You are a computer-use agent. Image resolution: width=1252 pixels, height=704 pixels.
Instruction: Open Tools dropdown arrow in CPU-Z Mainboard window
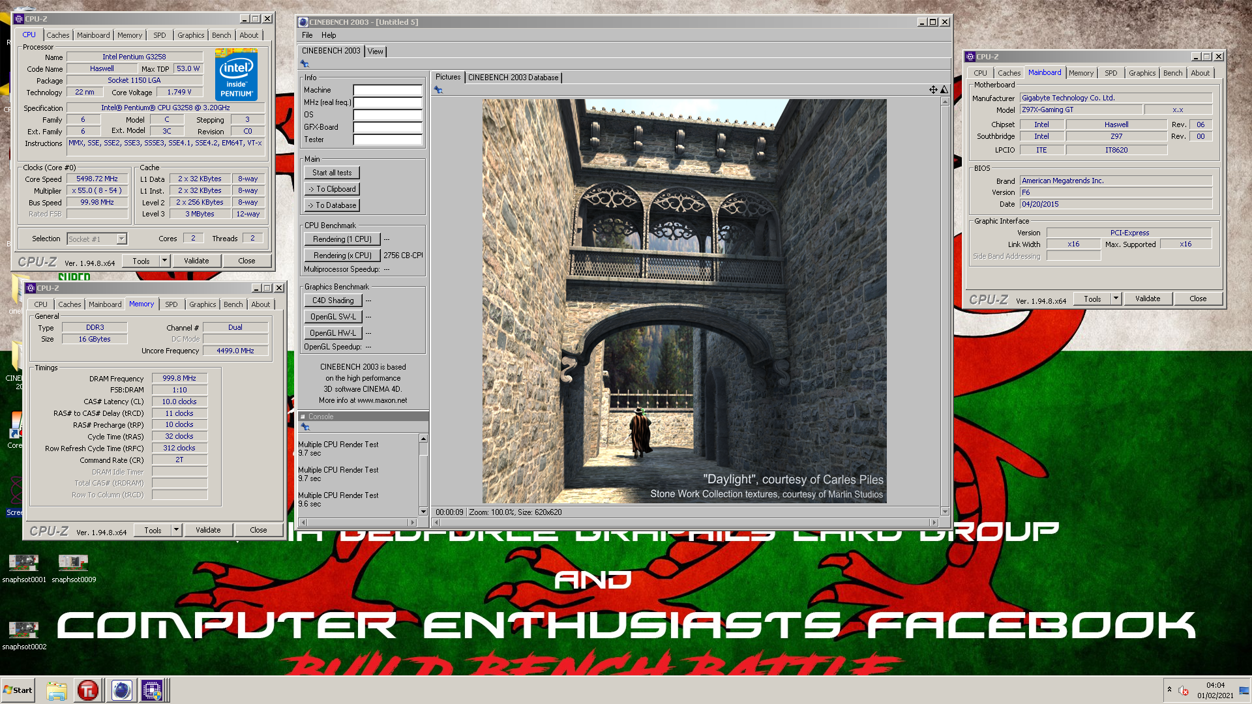tap(1116, 299)
